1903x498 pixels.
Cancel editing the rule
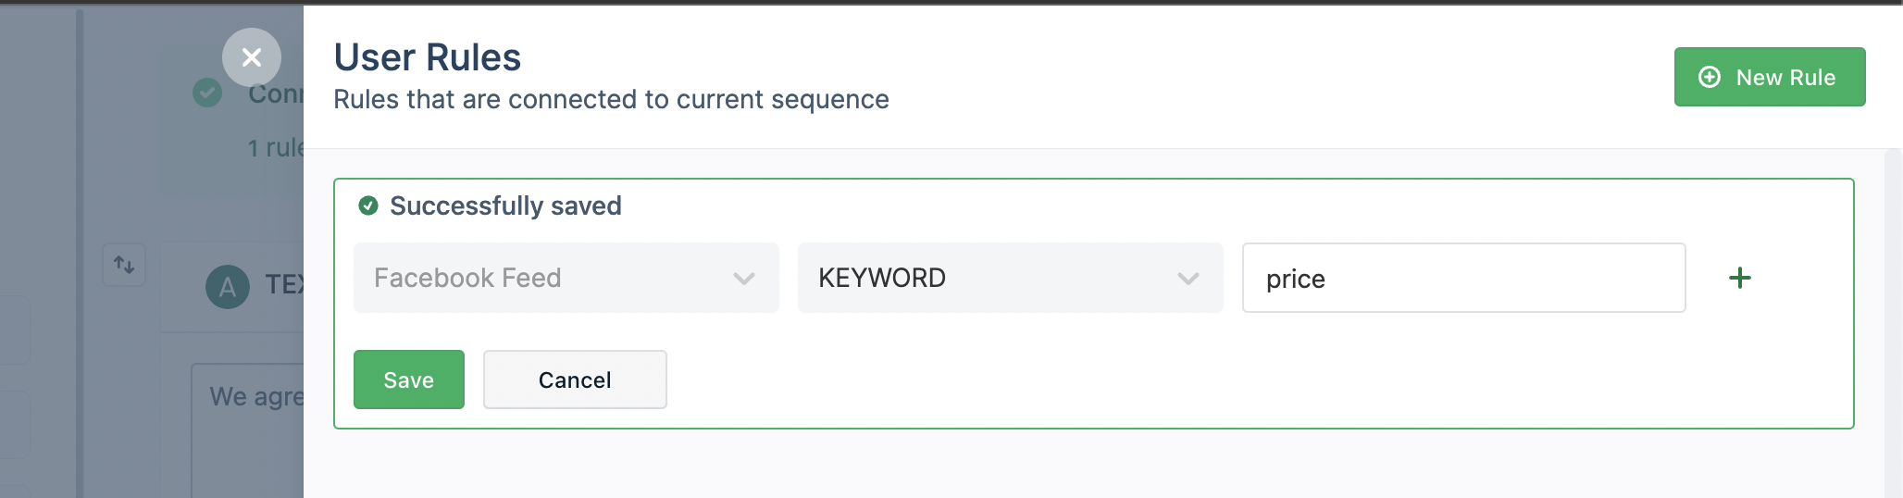575,380
